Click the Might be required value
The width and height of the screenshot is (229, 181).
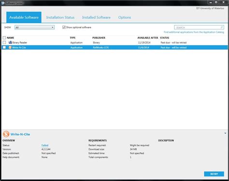(140, 145)
